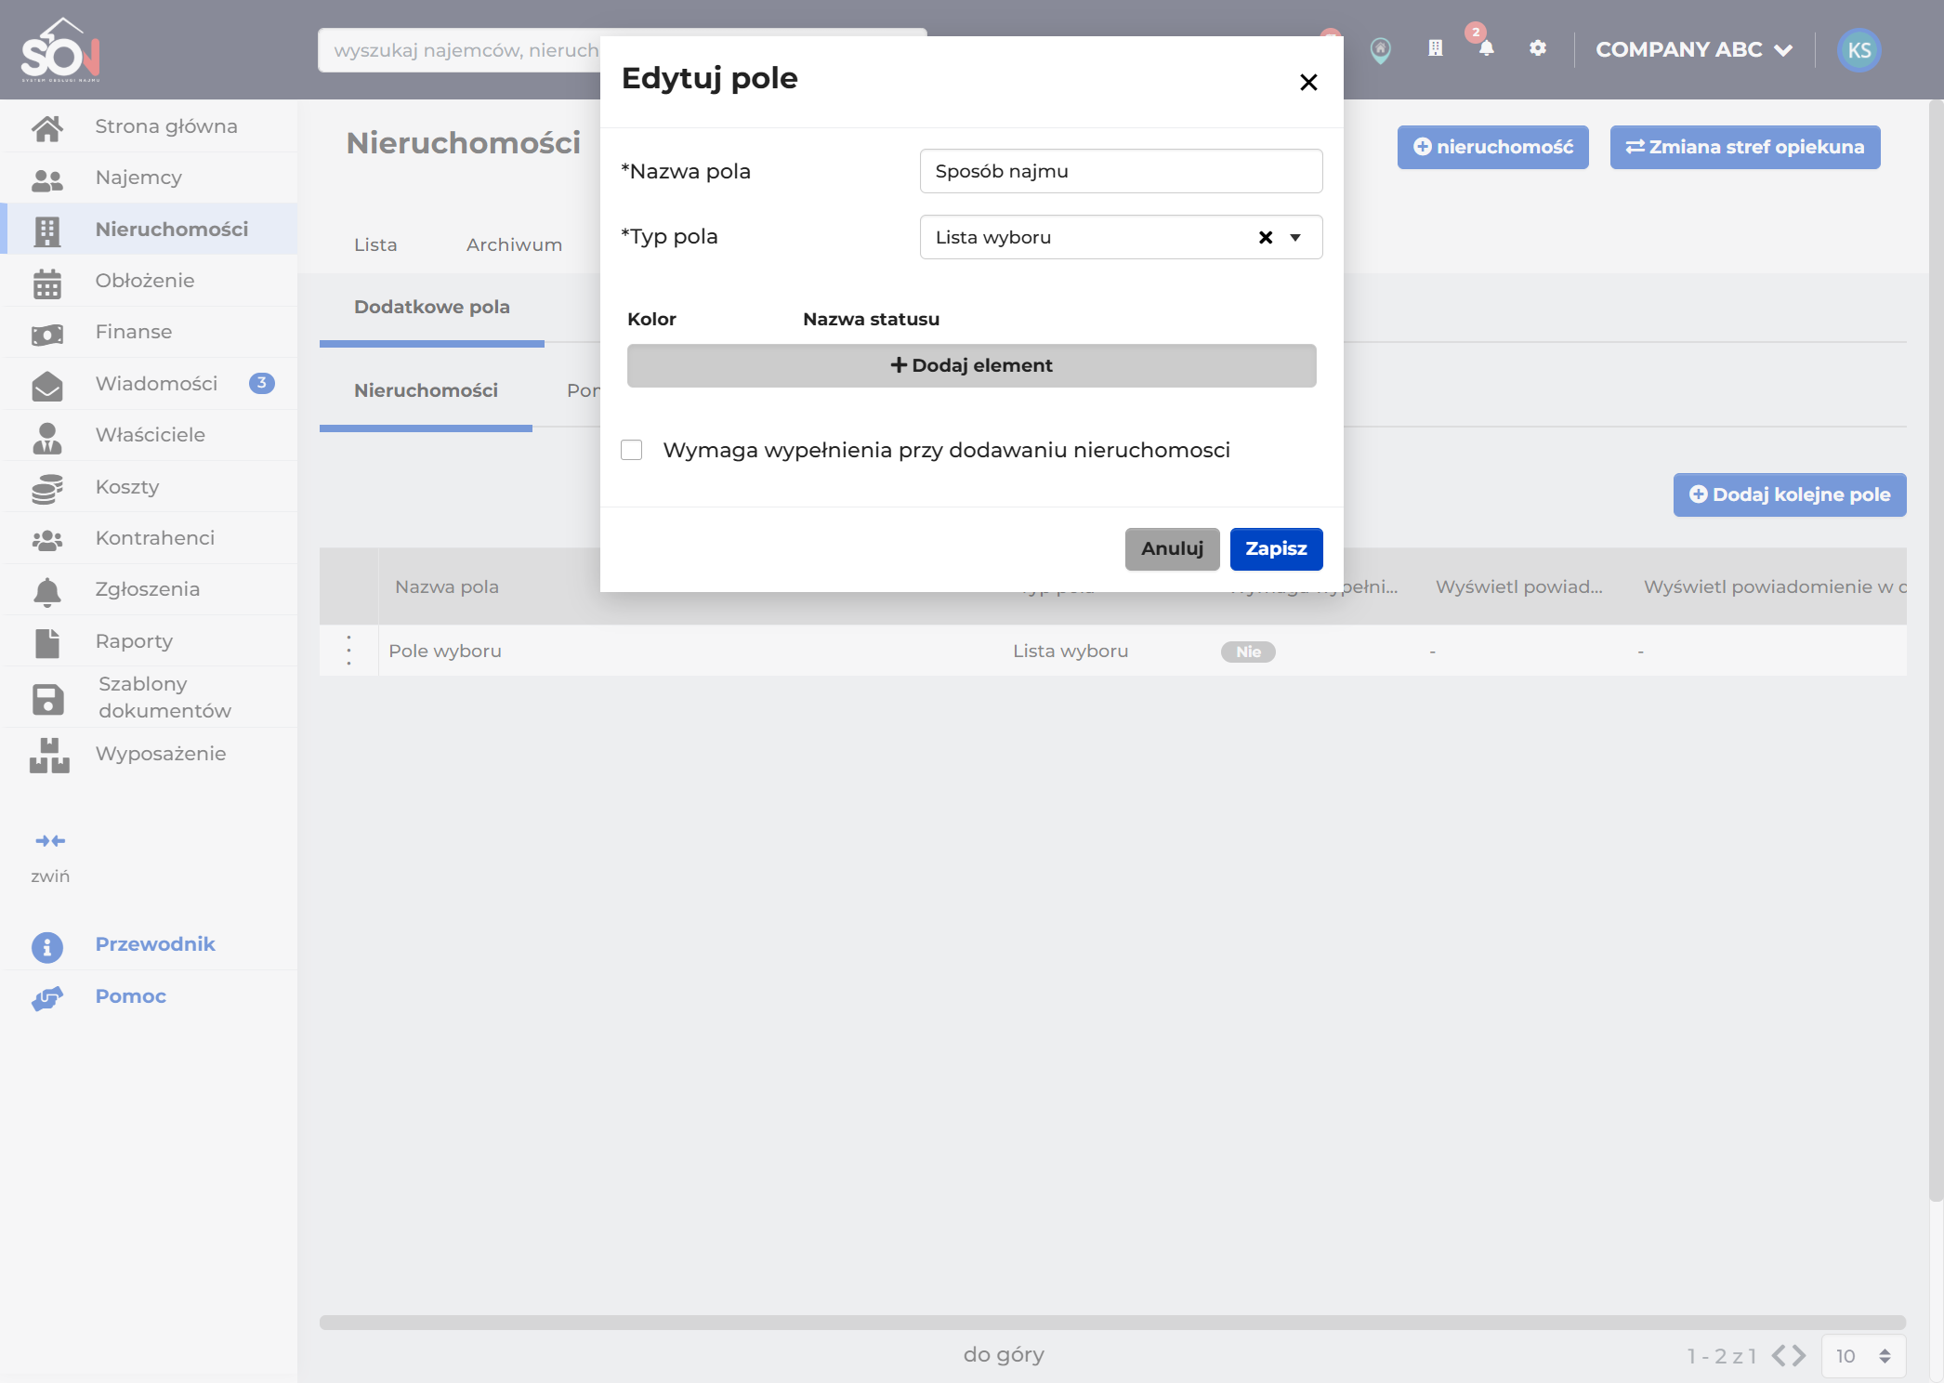Viewport: 1944px width, 1383px height.
Task: Expand the COMPANY ABC menu
Action: [x=1694, y=50]
